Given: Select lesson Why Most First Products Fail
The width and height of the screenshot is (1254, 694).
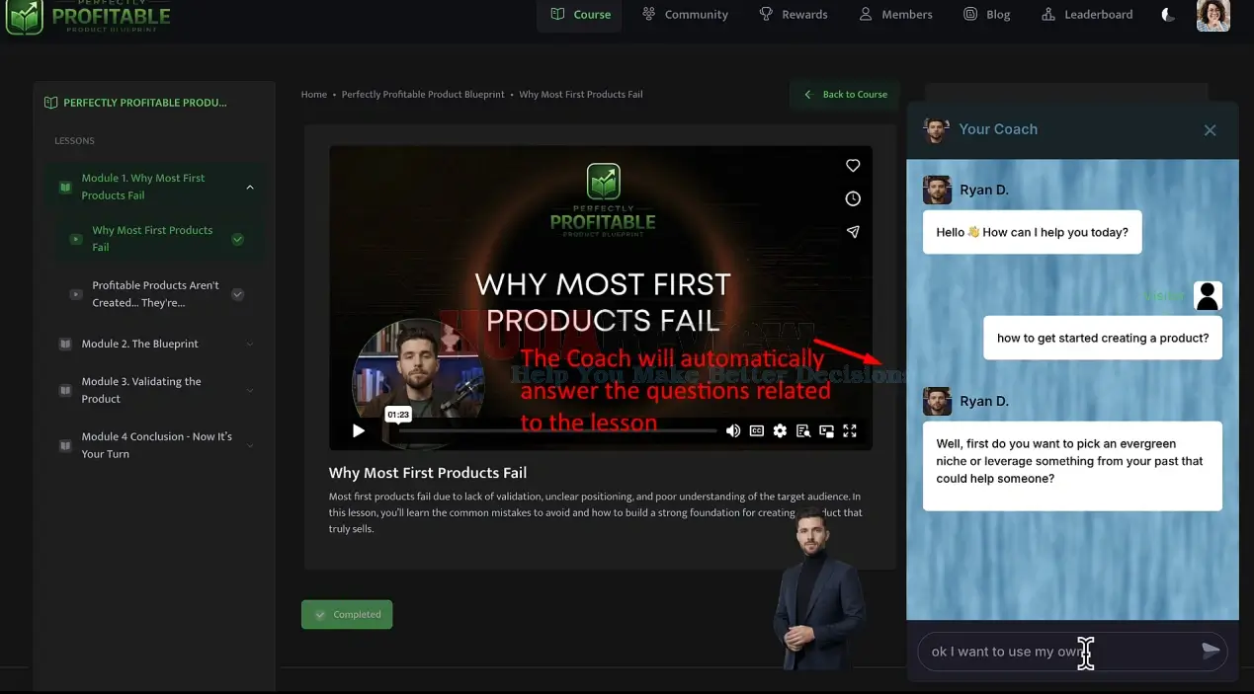Looking at the screenshot, I should click(152, 239).
